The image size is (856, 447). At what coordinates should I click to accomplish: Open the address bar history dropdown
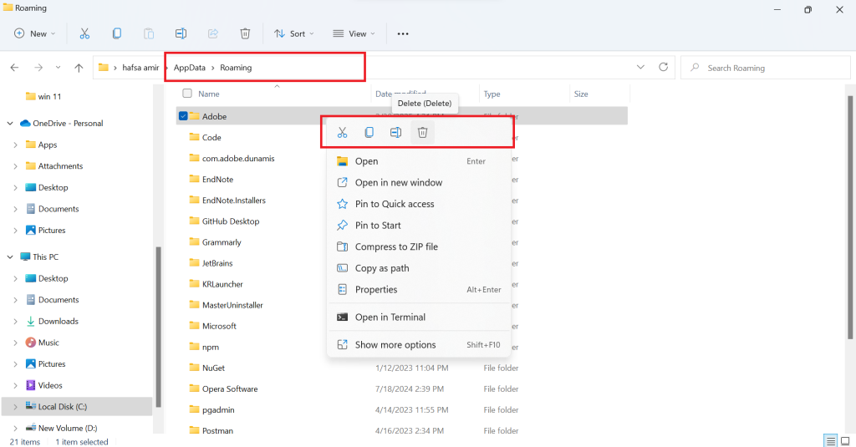[640, 67]
